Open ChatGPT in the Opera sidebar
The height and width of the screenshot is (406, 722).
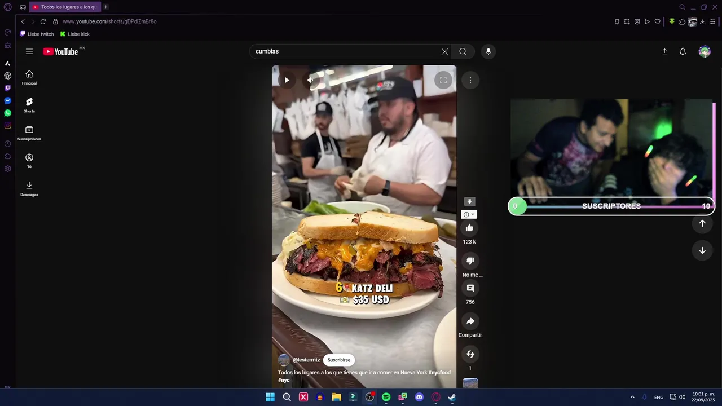[x=7, y=76]
